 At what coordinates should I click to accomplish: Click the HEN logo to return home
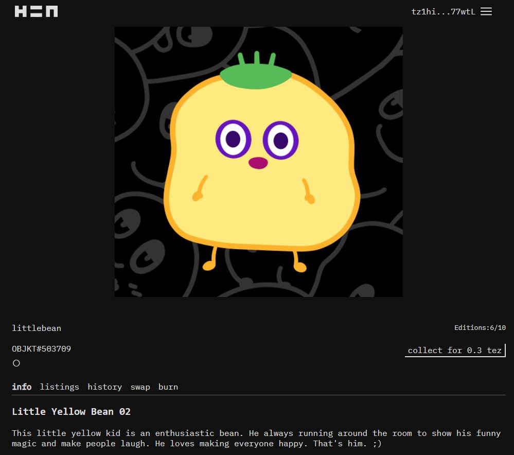click(36, 11)
